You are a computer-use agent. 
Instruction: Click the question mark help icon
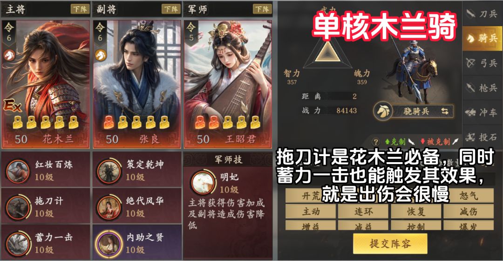376,142
